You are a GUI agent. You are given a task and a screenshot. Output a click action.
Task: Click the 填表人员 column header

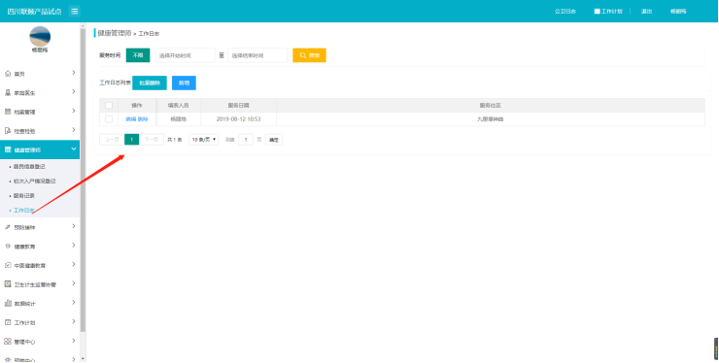click(178, 106)
